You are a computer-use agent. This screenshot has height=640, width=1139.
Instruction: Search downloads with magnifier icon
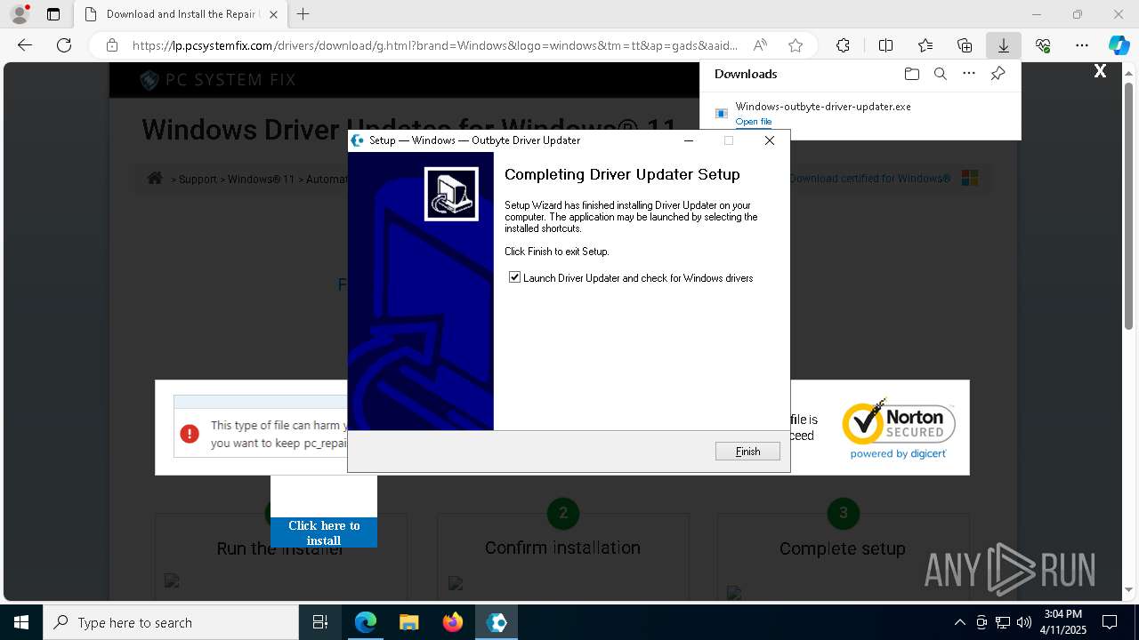[x=940, y=74]
